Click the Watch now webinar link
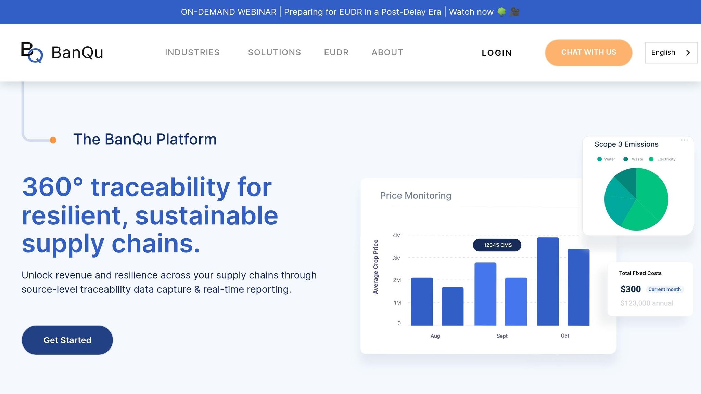 pyautogui.click(x=471, y=12)
